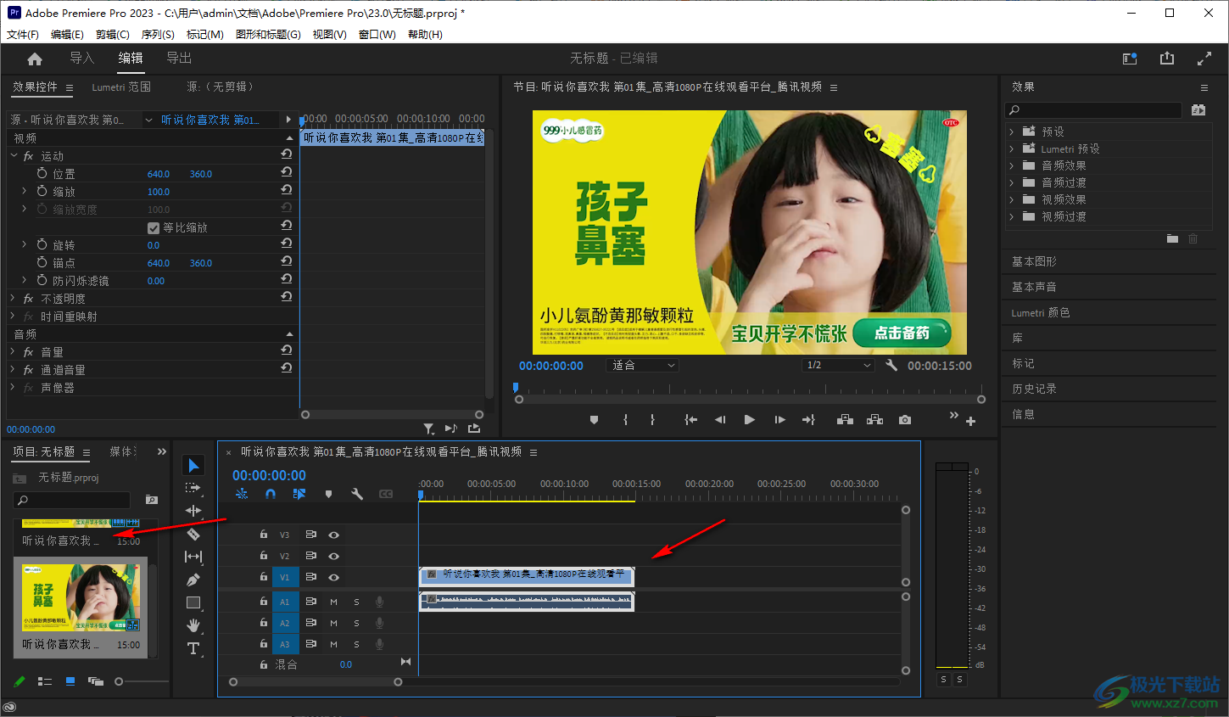Open playback resolution 1/2 dropdown
The image size is (1229, 717).
(x=839, y=365)
